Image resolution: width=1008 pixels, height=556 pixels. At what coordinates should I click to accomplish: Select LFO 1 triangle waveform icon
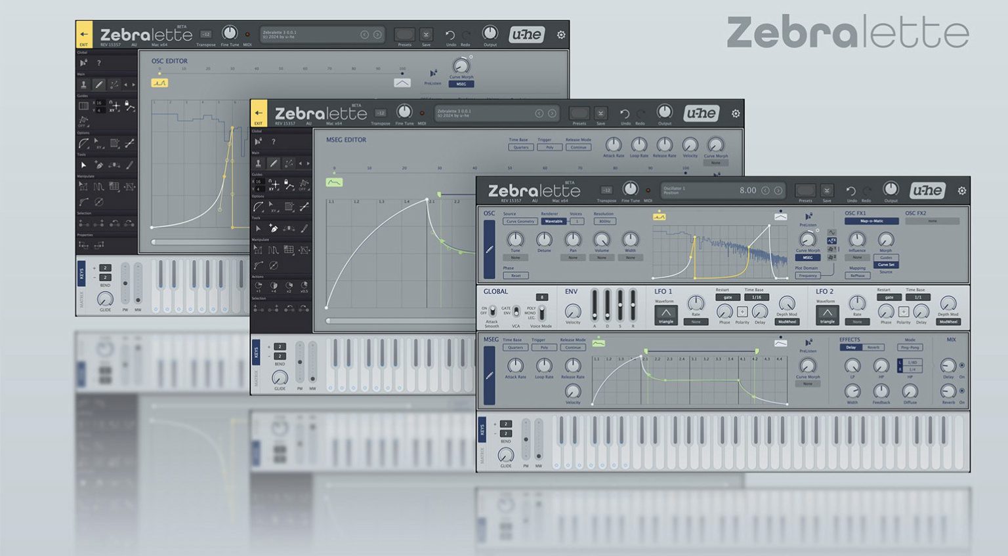click(665, 313)
